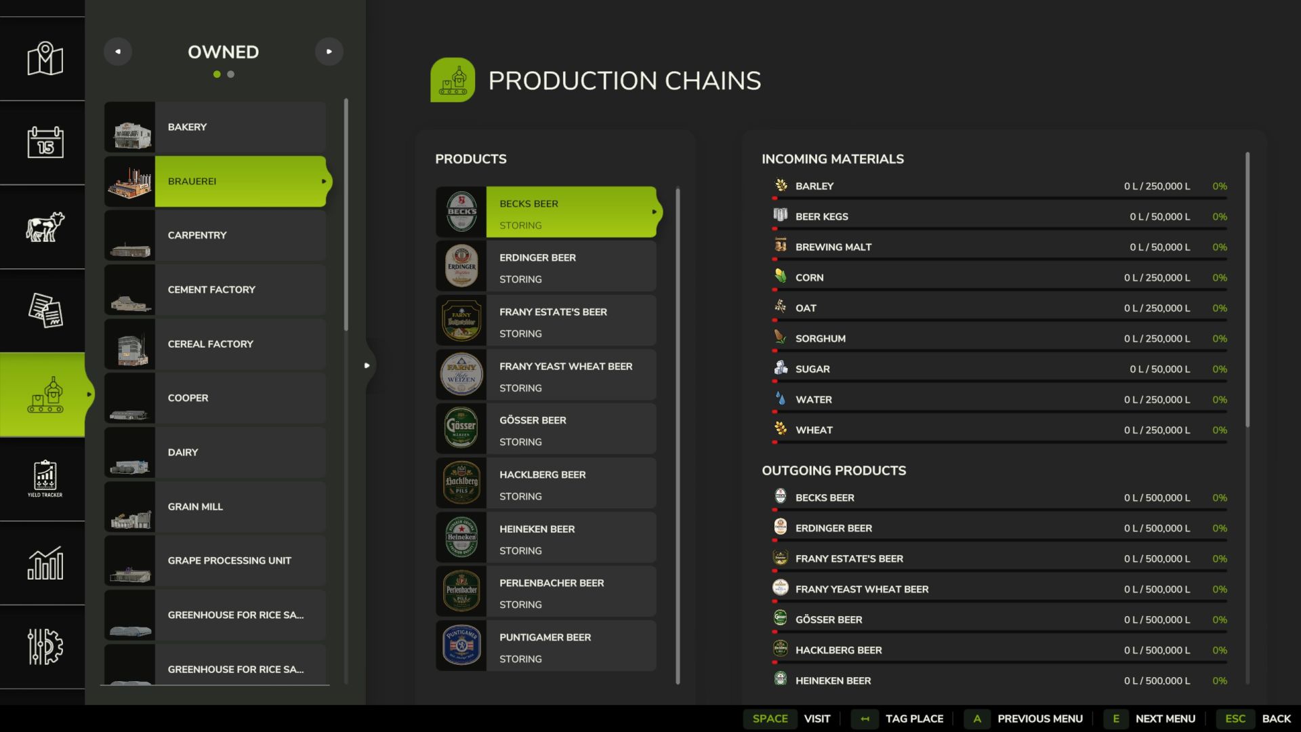The width and height of the screenshot is (1301, 732).
Task: Click the Hacklberg Beer logo
Action: pos(461,483)
